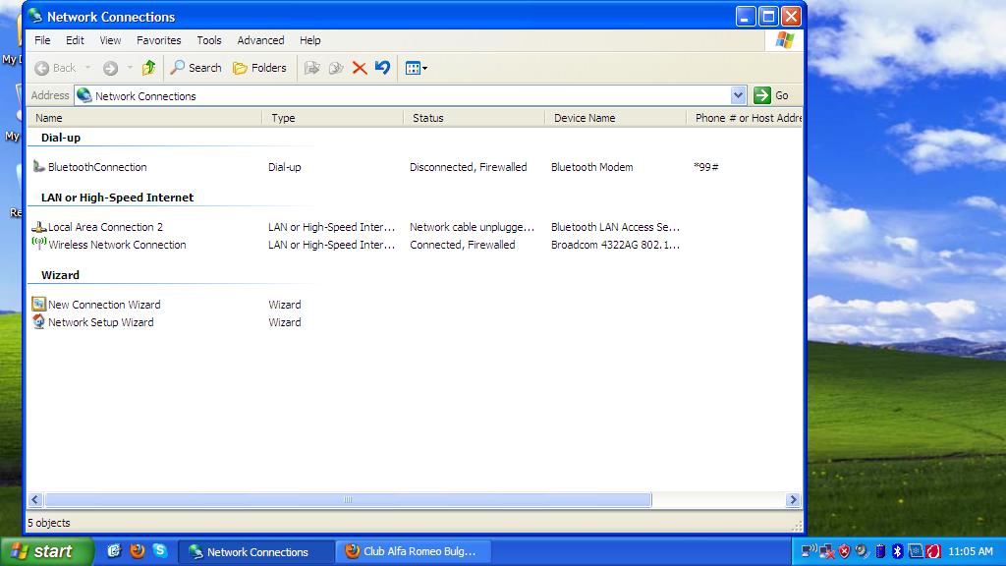Expand the Address bar dropdown arrow
This screenshot has width=1006, height=566.
click(x=739, y=95)
